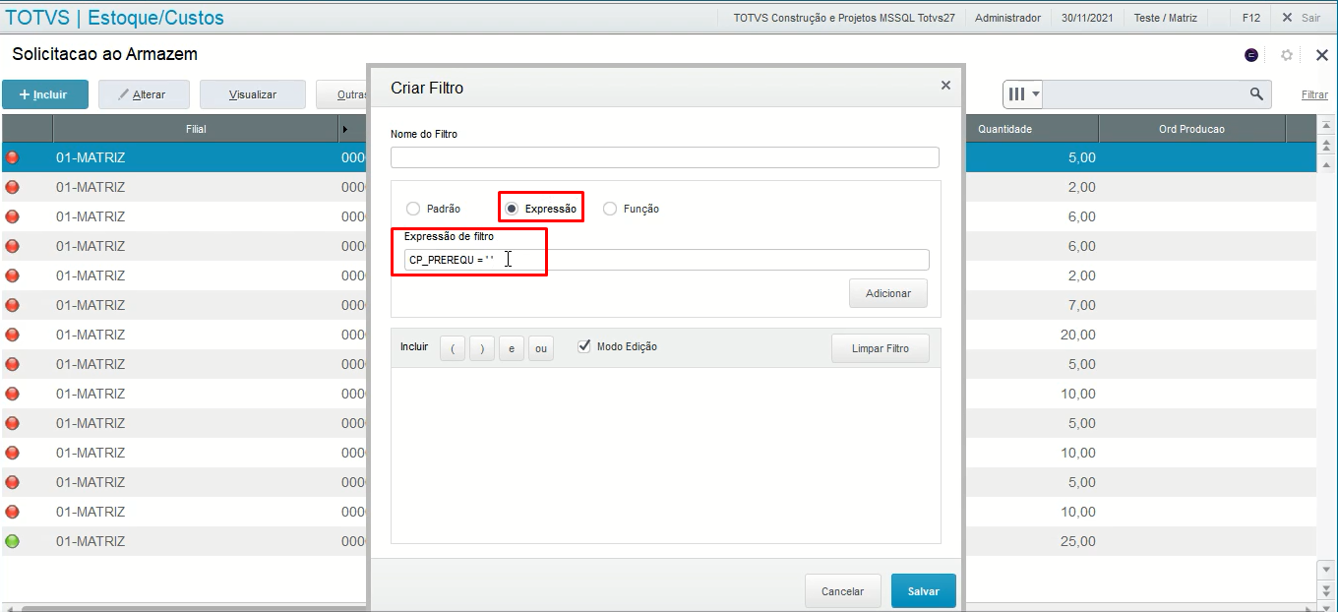This screenshot has height=612, width=1338.
Task: Select the Expressão radio button
Action: point(512,209)
